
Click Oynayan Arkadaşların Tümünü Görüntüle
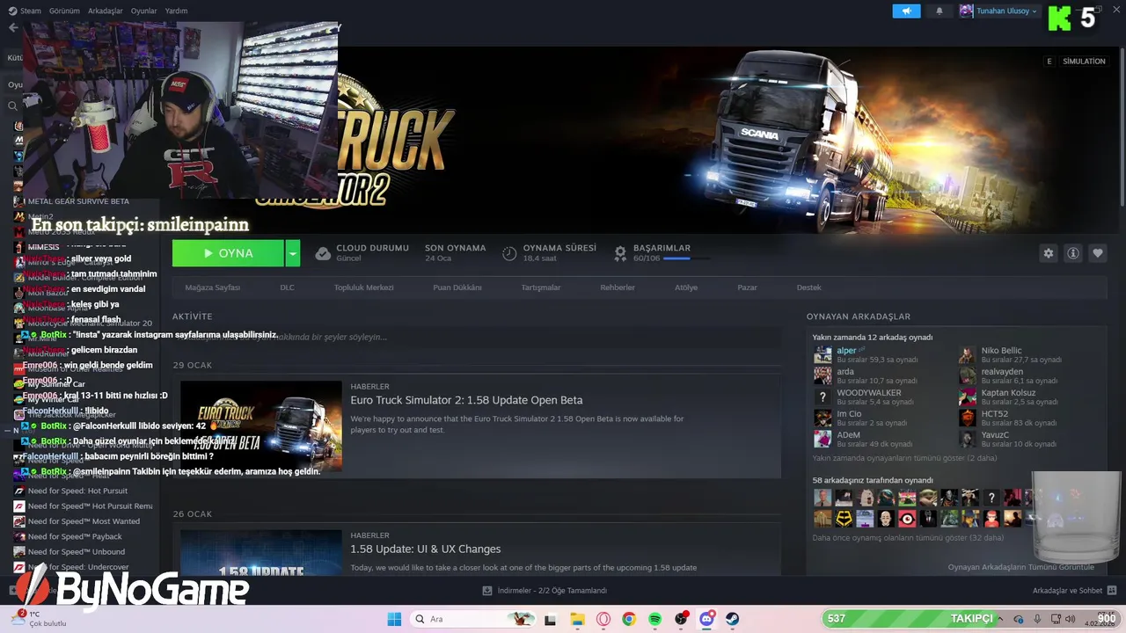1020,567
